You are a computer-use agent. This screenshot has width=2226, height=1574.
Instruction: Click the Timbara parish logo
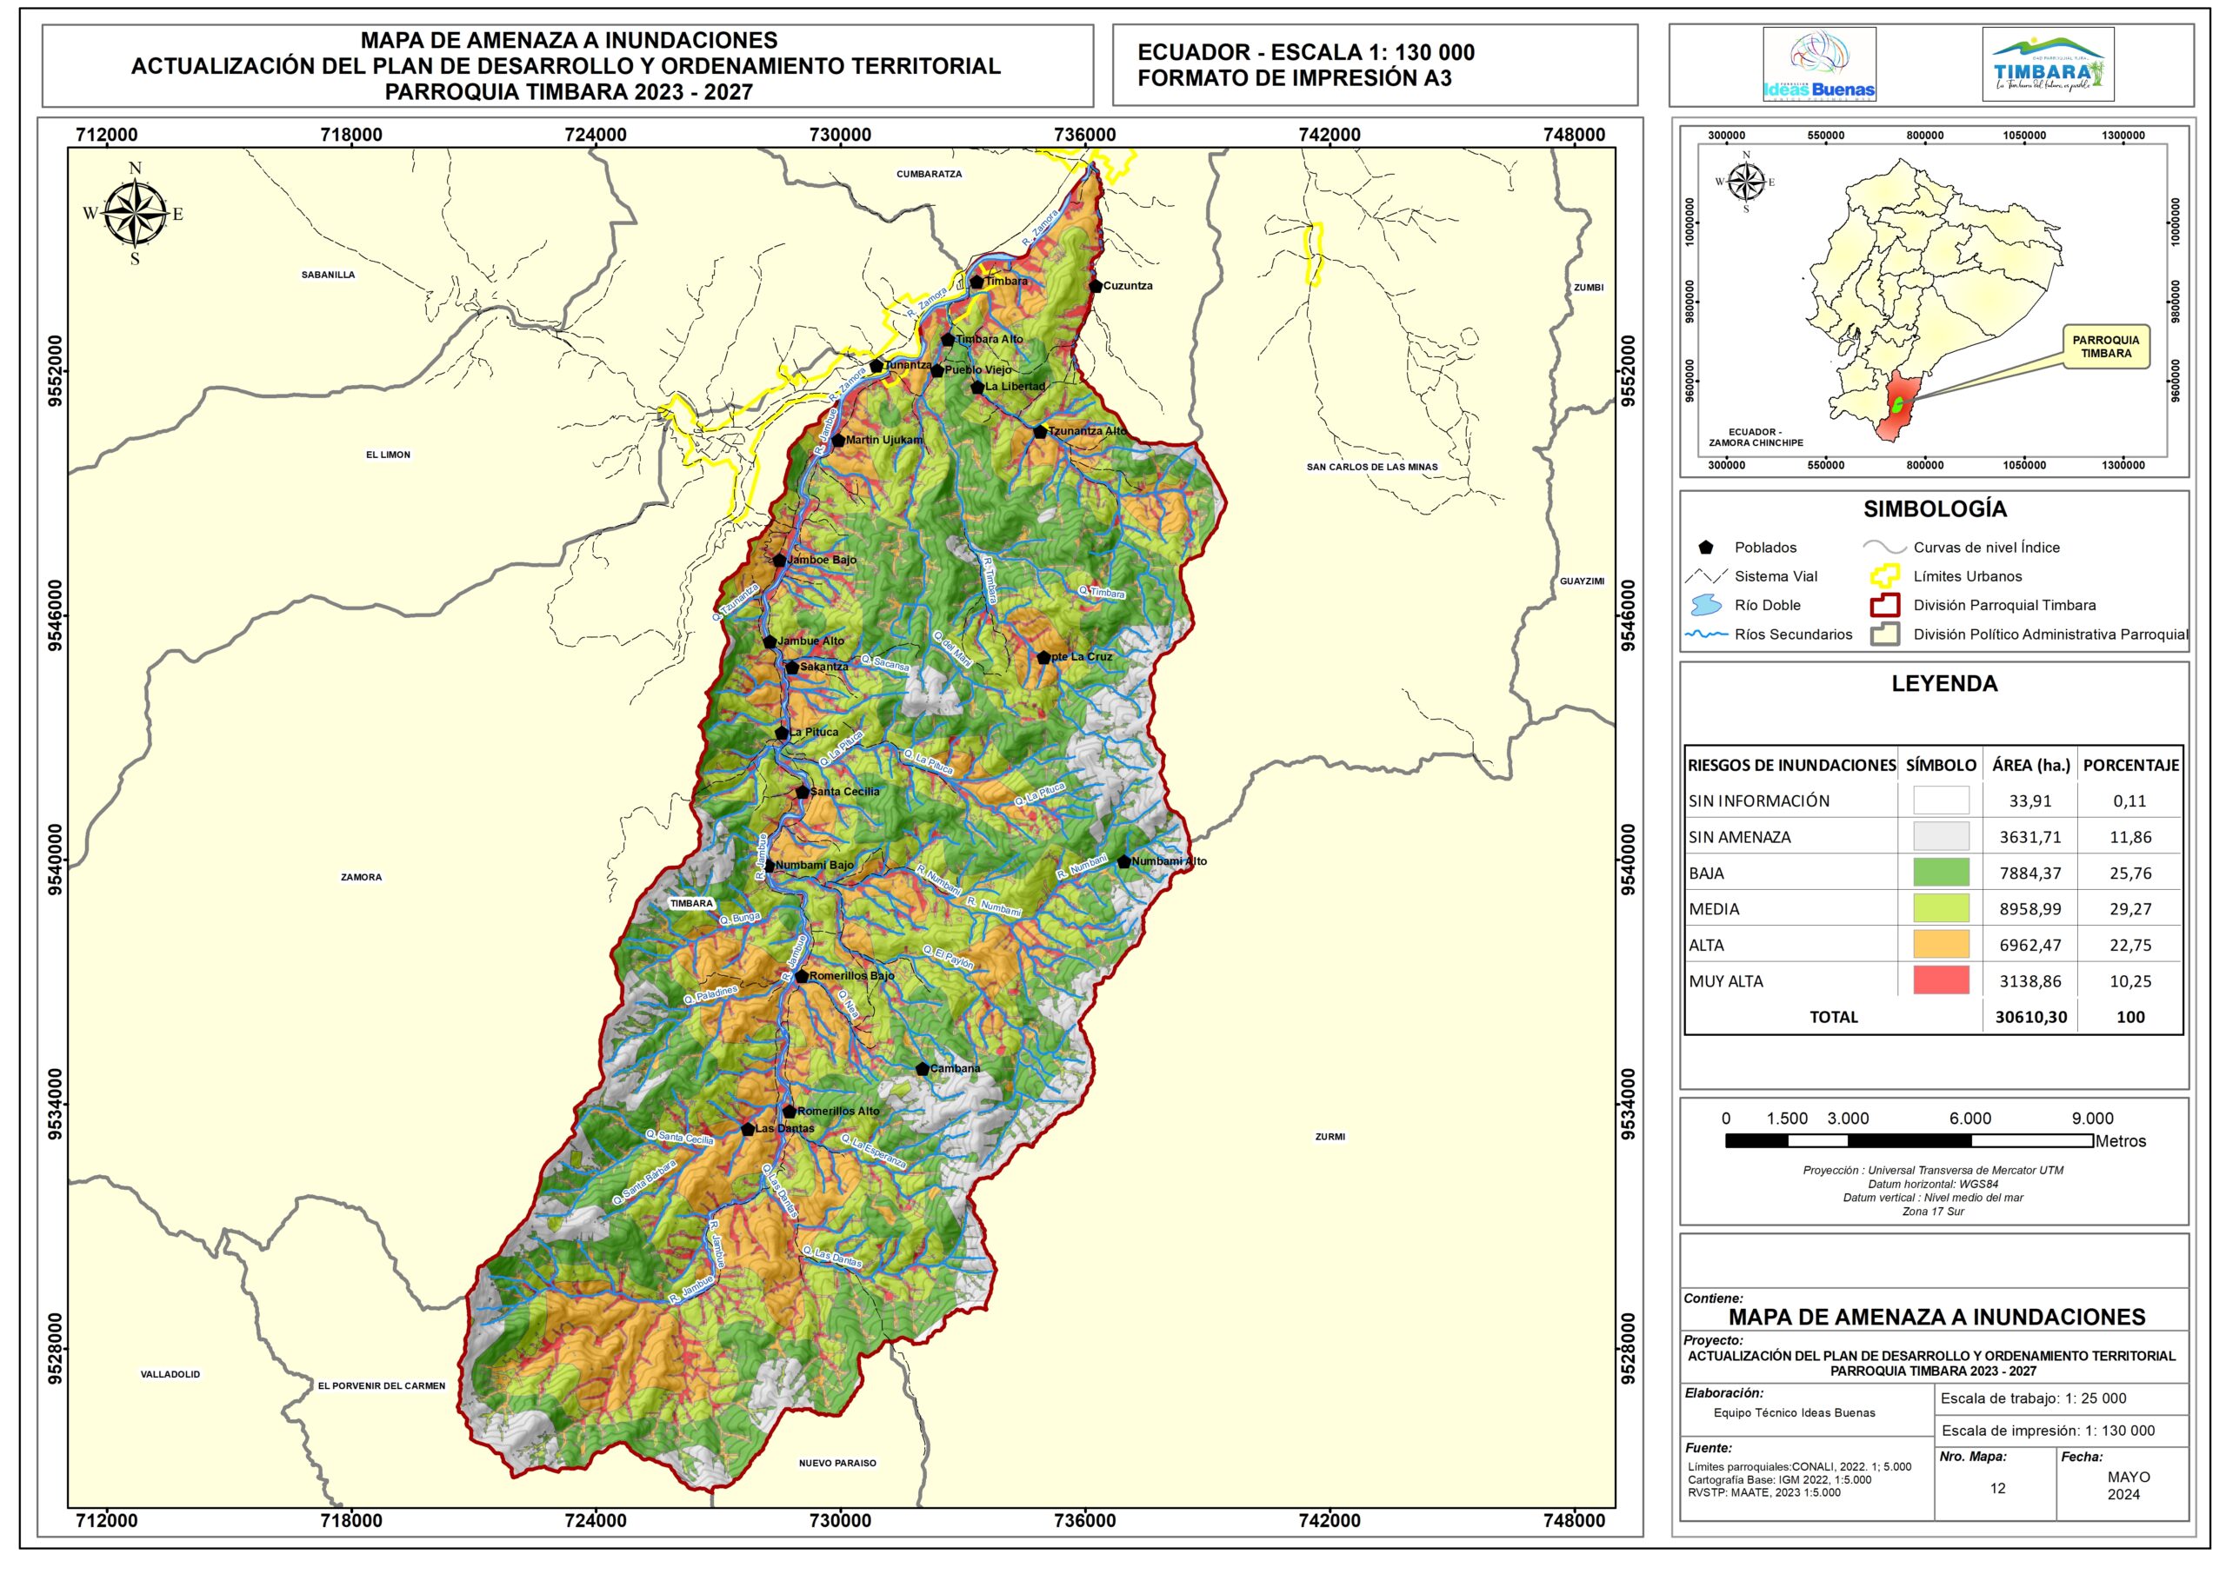[x=2049, y=66]
